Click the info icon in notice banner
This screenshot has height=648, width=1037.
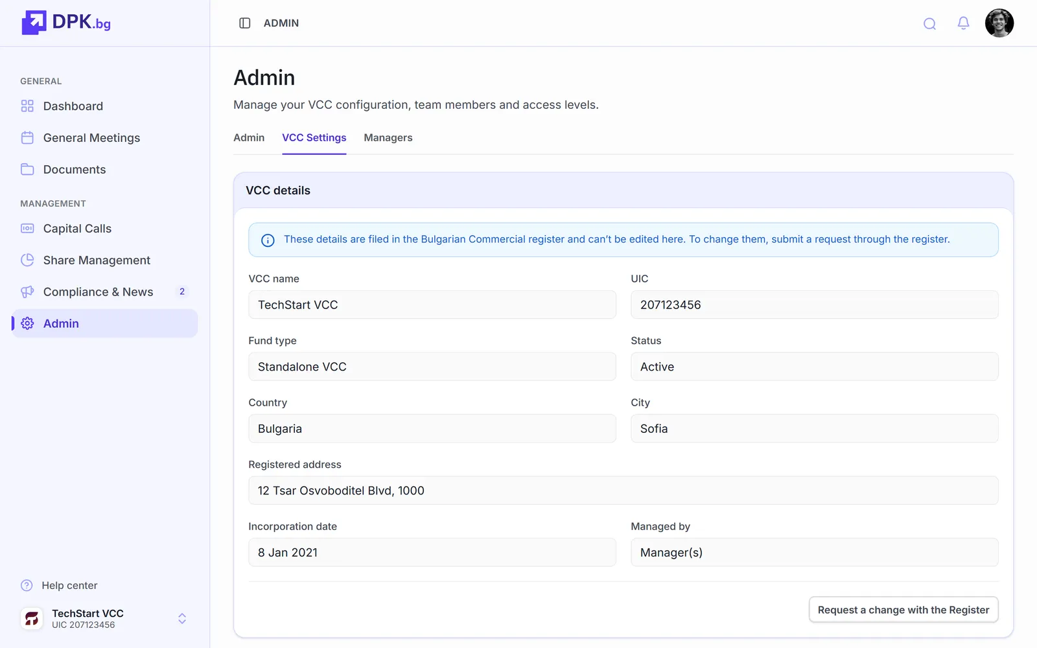pyautogui.click(x=268, y=240)
